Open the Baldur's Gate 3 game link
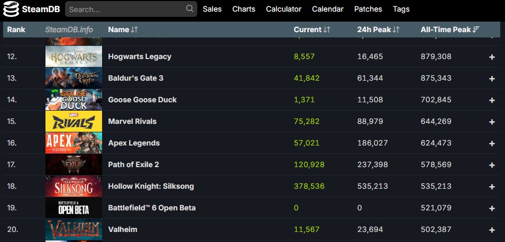 [135, 78]
